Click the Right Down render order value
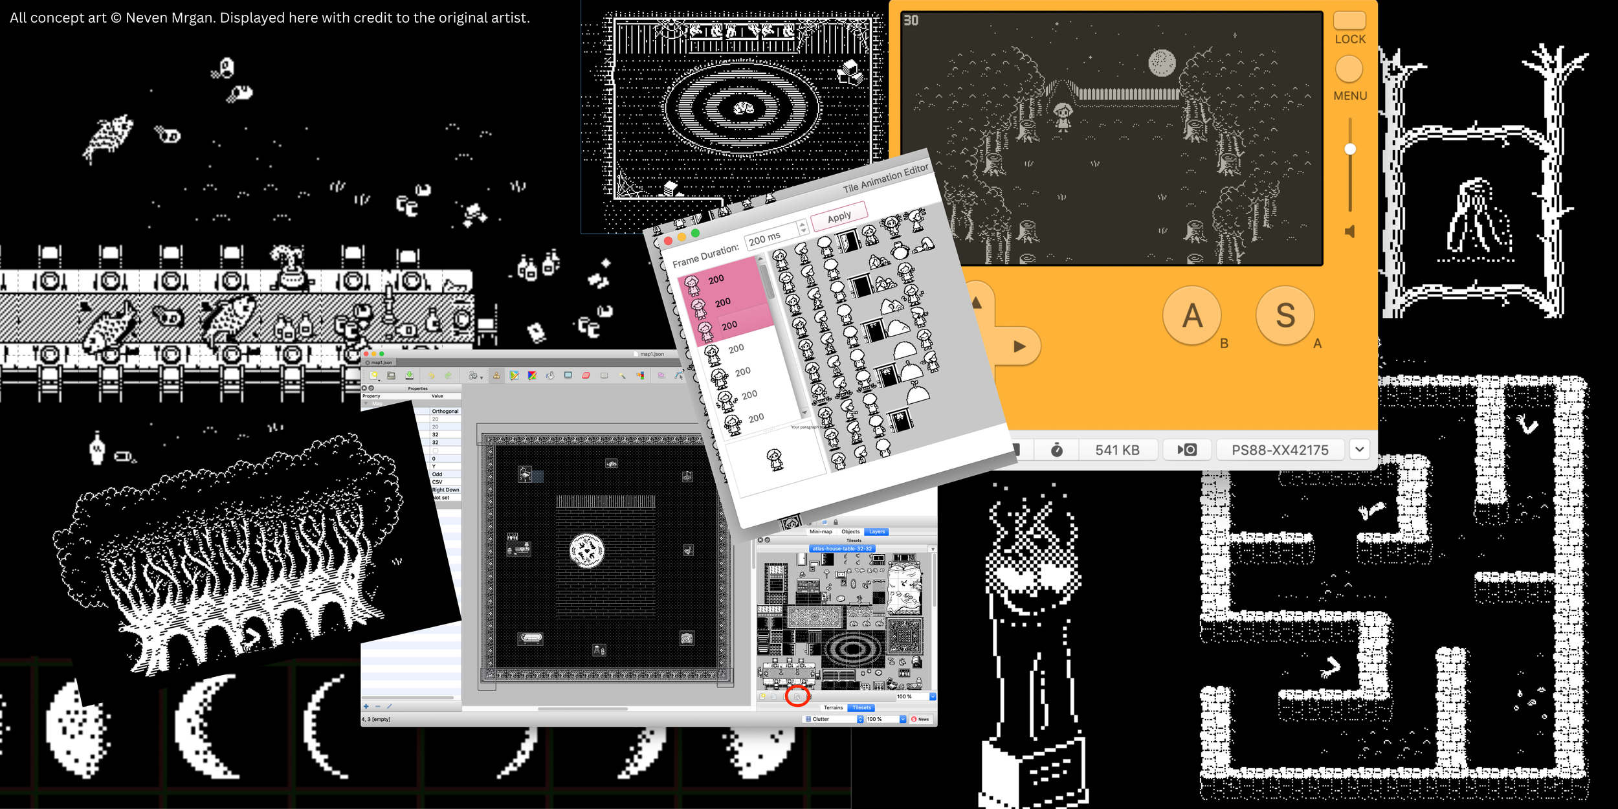This screenshot has width=1618, height=809. pyautogui.click(x=445, y=490)
